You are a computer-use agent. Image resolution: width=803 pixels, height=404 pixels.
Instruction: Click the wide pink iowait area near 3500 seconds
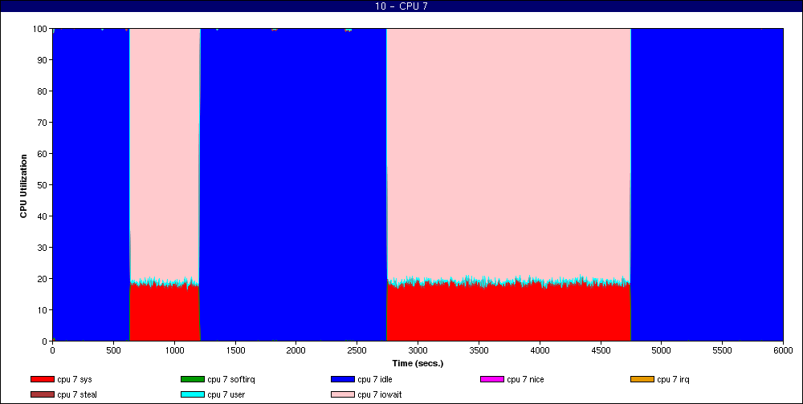pos(508,152)
